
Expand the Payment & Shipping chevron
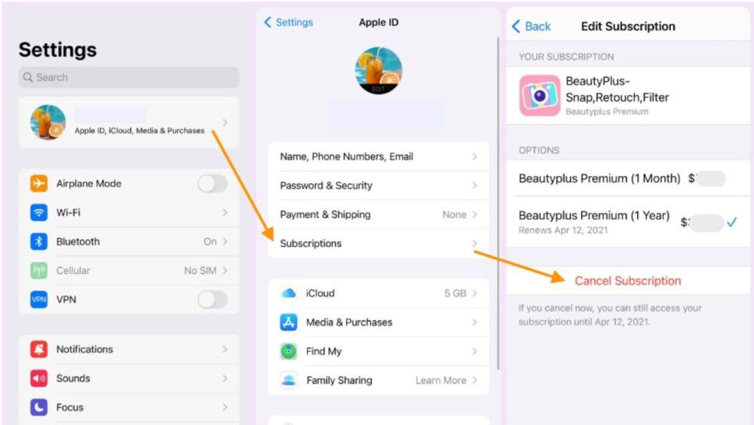474,214
